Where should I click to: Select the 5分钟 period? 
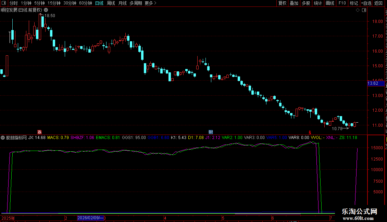point(39,3)
